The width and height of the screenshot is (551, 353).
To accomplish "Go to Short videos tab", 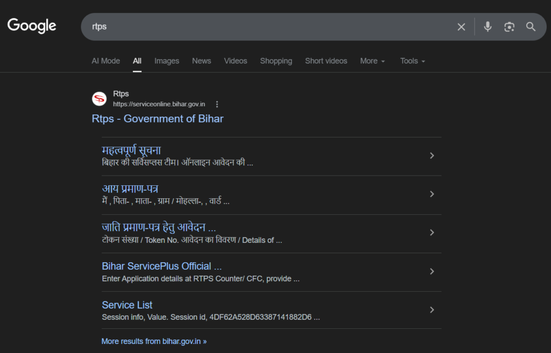I will tap(326, 61).
